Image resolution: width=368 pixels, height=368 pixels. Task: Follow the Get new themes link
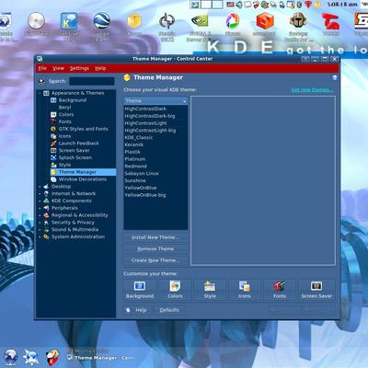312,90
